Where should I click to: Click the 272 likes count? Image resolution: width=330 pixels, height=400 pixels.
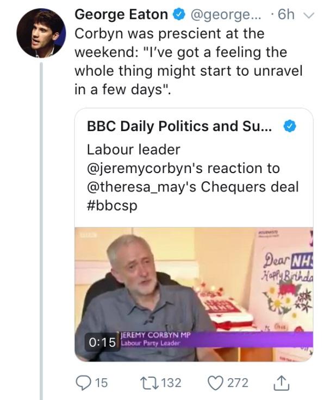238,382
